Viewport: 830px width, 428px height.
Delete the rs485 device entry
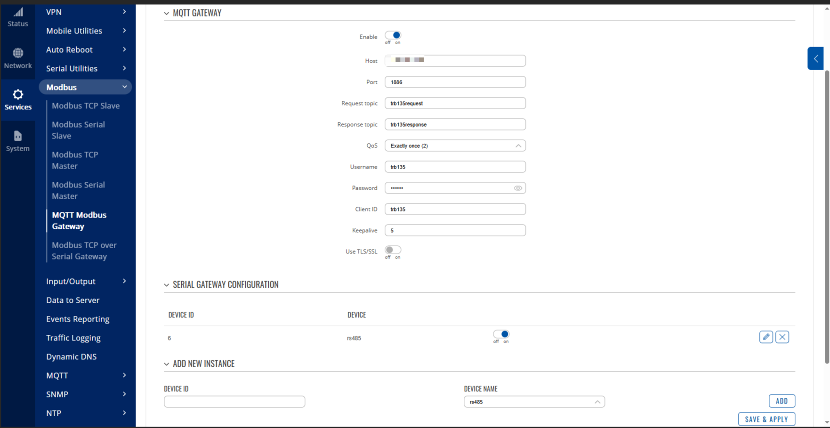782,337
